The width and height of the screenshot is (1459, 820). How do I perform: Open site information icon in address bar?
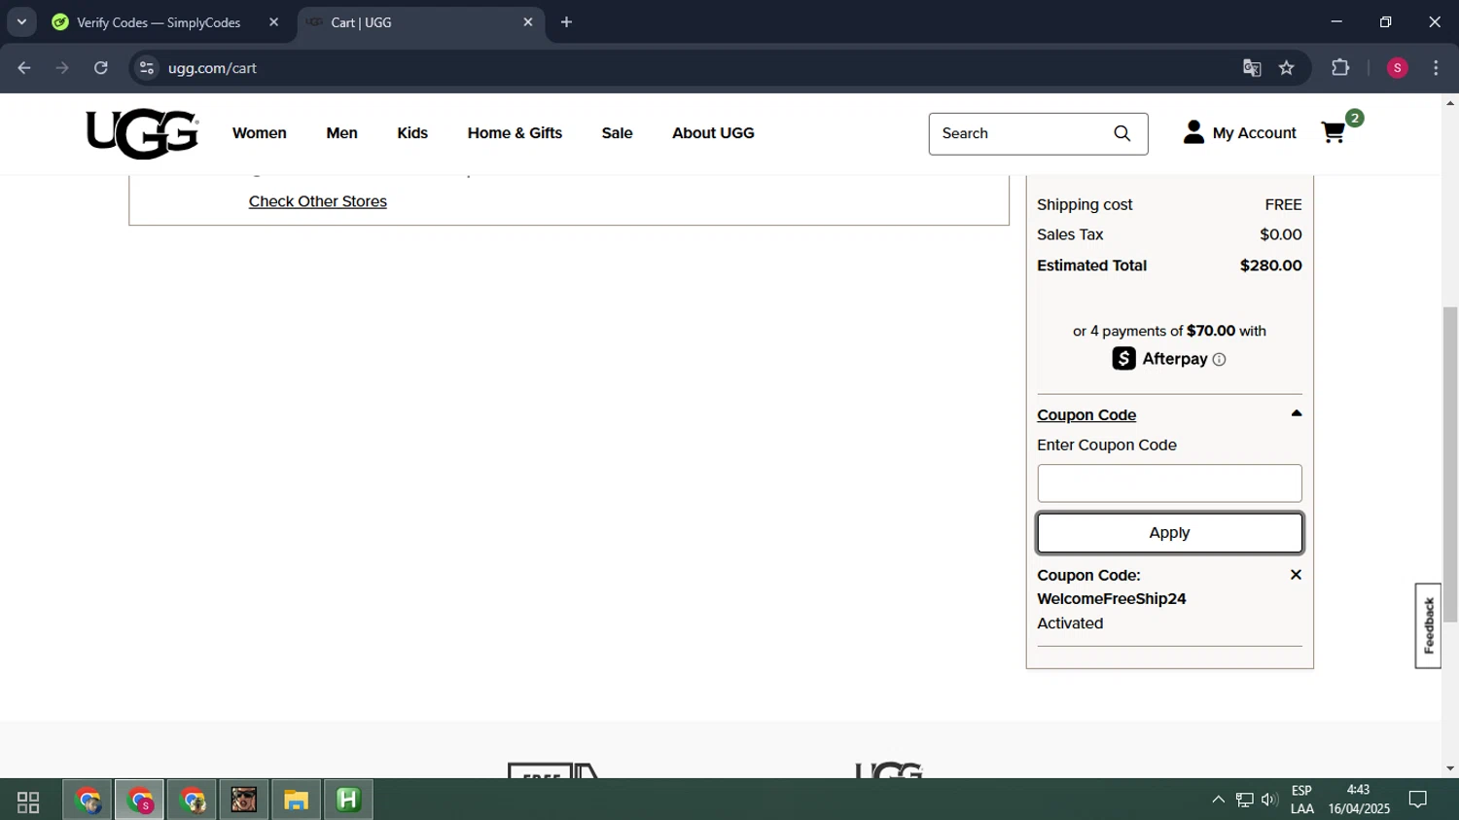pyautogui.click(x=147, y=68)
